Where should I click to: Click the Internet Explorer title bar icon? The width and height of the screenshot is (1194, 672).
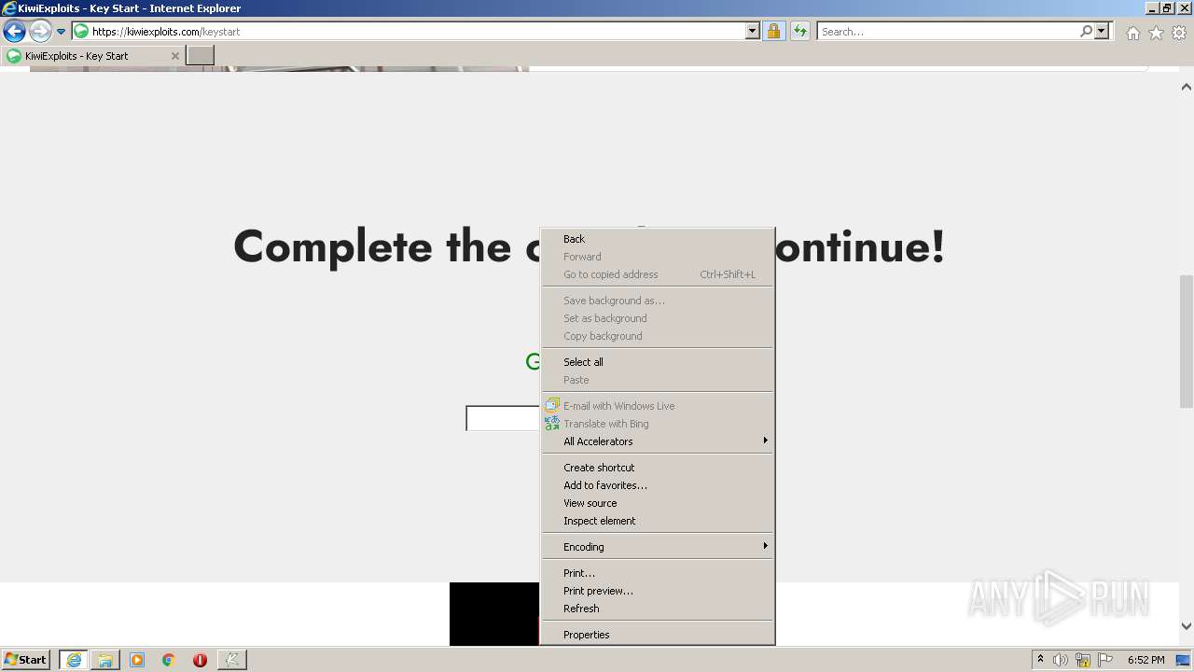coord(9,8)
